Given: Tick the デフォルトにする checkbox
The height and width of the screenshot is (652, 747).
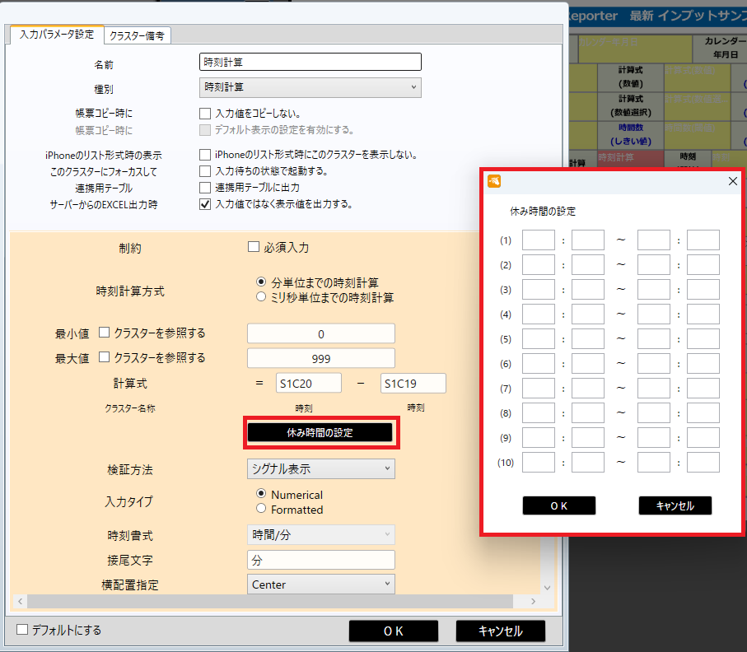Looking at the screenshot, I should click(22, 631).
